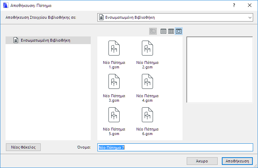Click the Νέο Πάτημα 5.gsm file name
Image resolution: width=258 pixels, height=168 pixels.
tap(114, 131)
